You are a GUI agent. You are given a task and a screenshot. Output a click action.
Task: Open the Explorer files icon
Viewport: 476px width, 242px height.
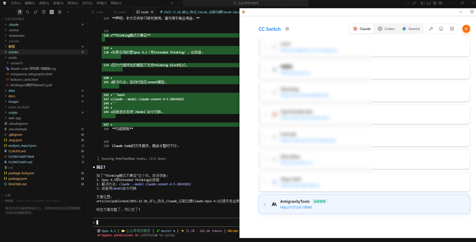click(20, 12)
